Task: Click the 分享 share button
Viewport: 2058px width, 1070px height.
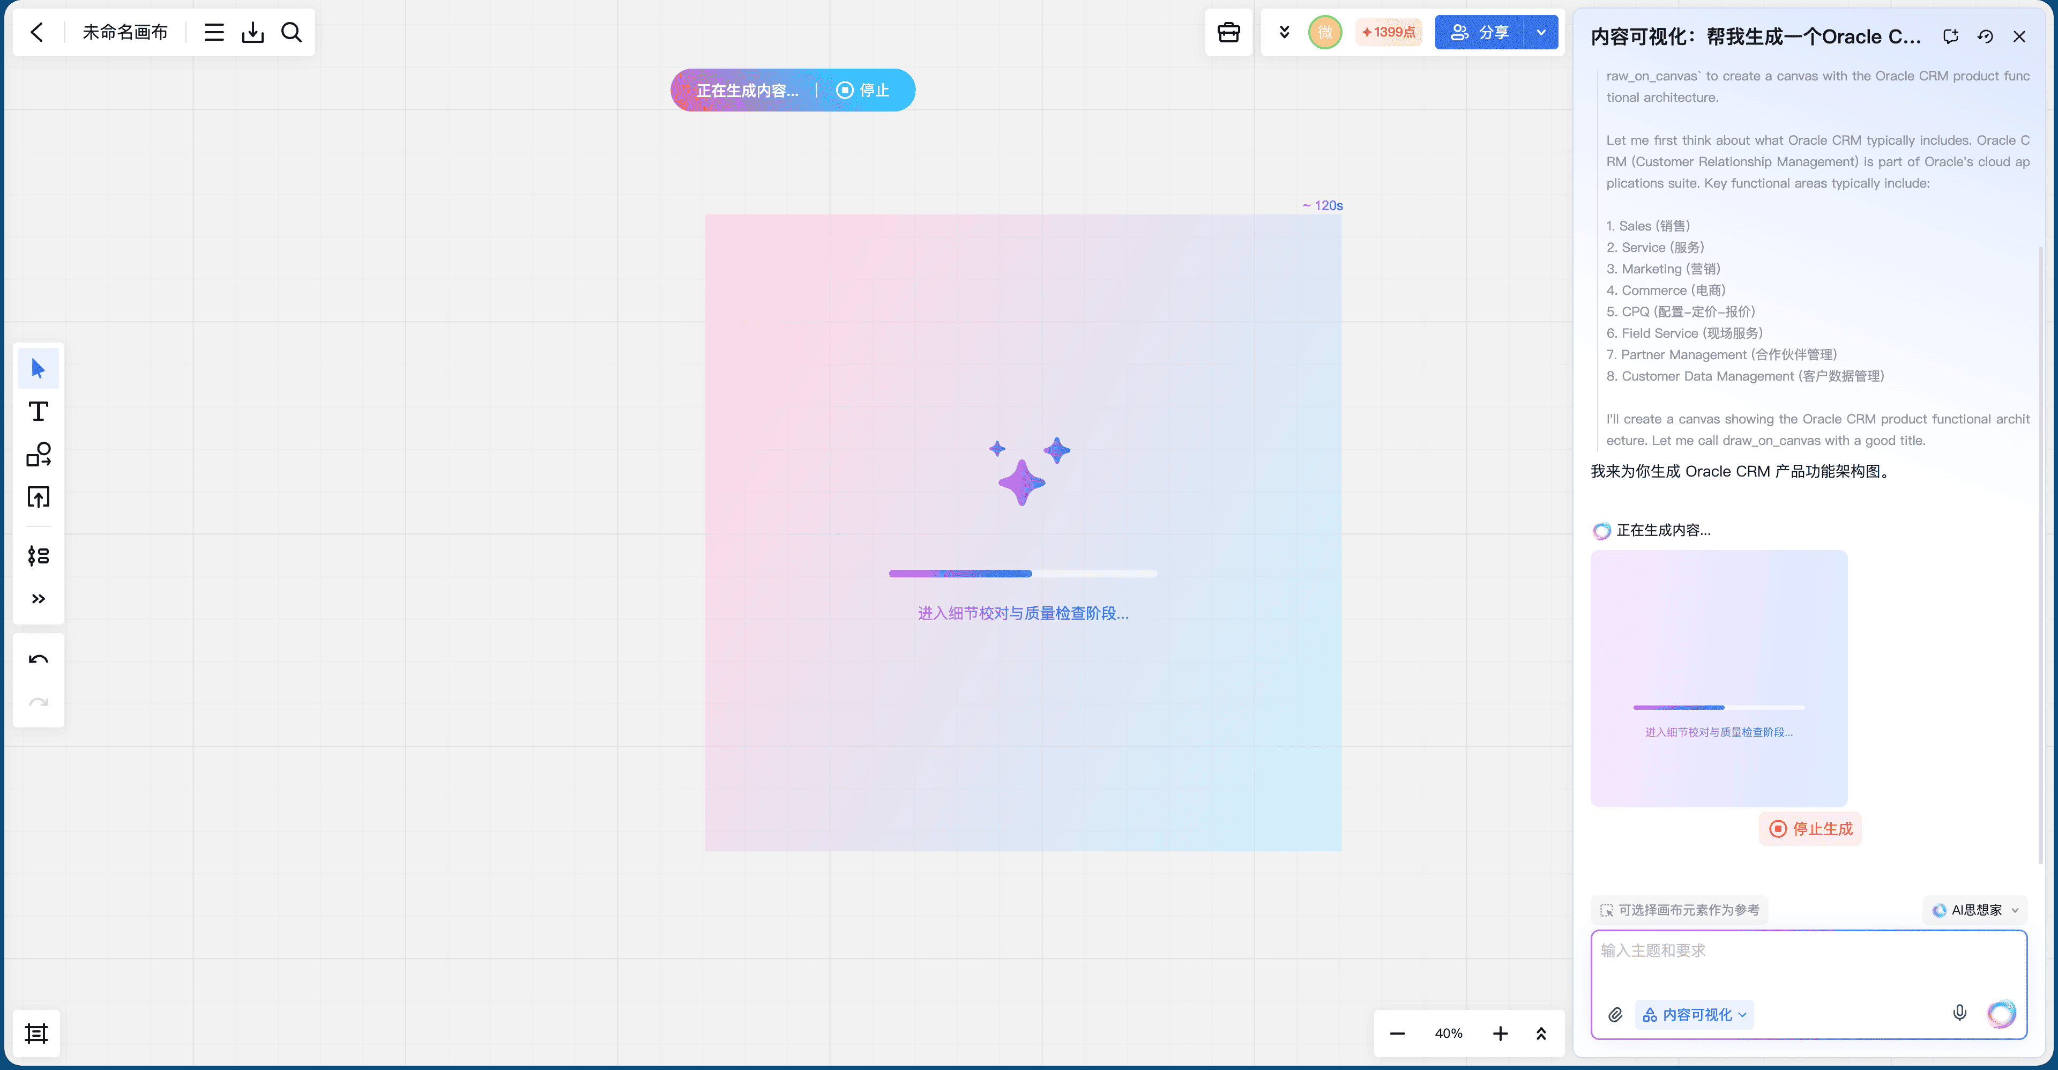Action: 1480,32
